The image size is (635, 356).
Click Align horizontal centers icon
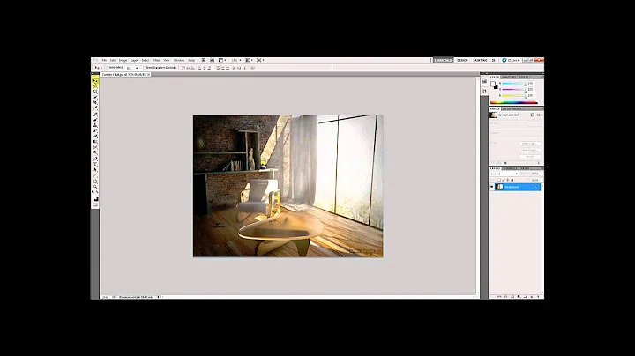pyautogui.click(x=204, y=68)
